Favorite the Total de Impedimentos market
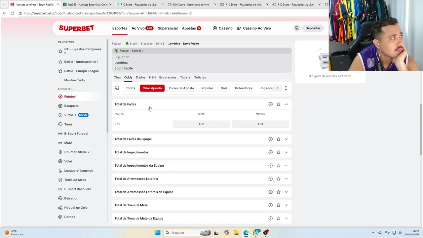 pyautogui.click(x=278, y=152)
